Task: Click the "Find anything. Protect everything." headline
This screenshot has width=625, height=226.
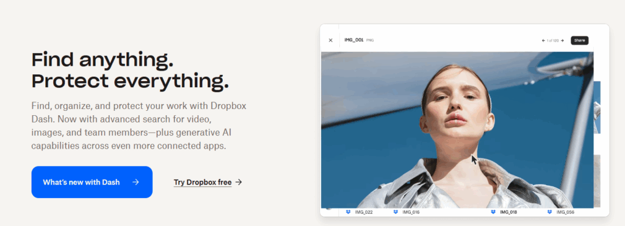Action: point(131,71)
